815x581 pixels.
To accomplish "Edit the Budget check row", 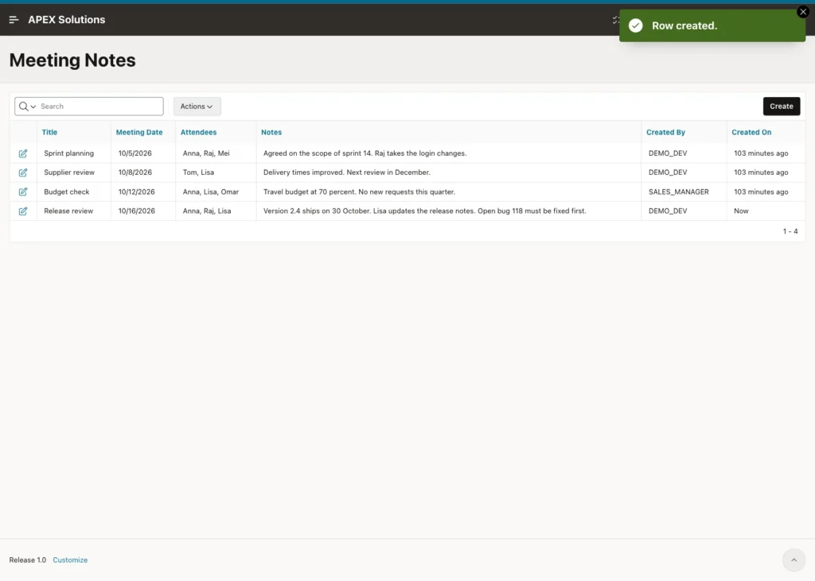I will coord(23,192).
